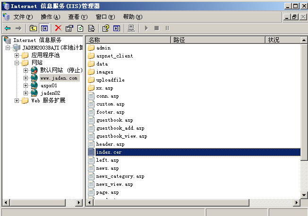Image resolution: width=308 pixels, height=216 pixels.
Task: Select the 默认网站 (停止) tree item
Action: 61,70
